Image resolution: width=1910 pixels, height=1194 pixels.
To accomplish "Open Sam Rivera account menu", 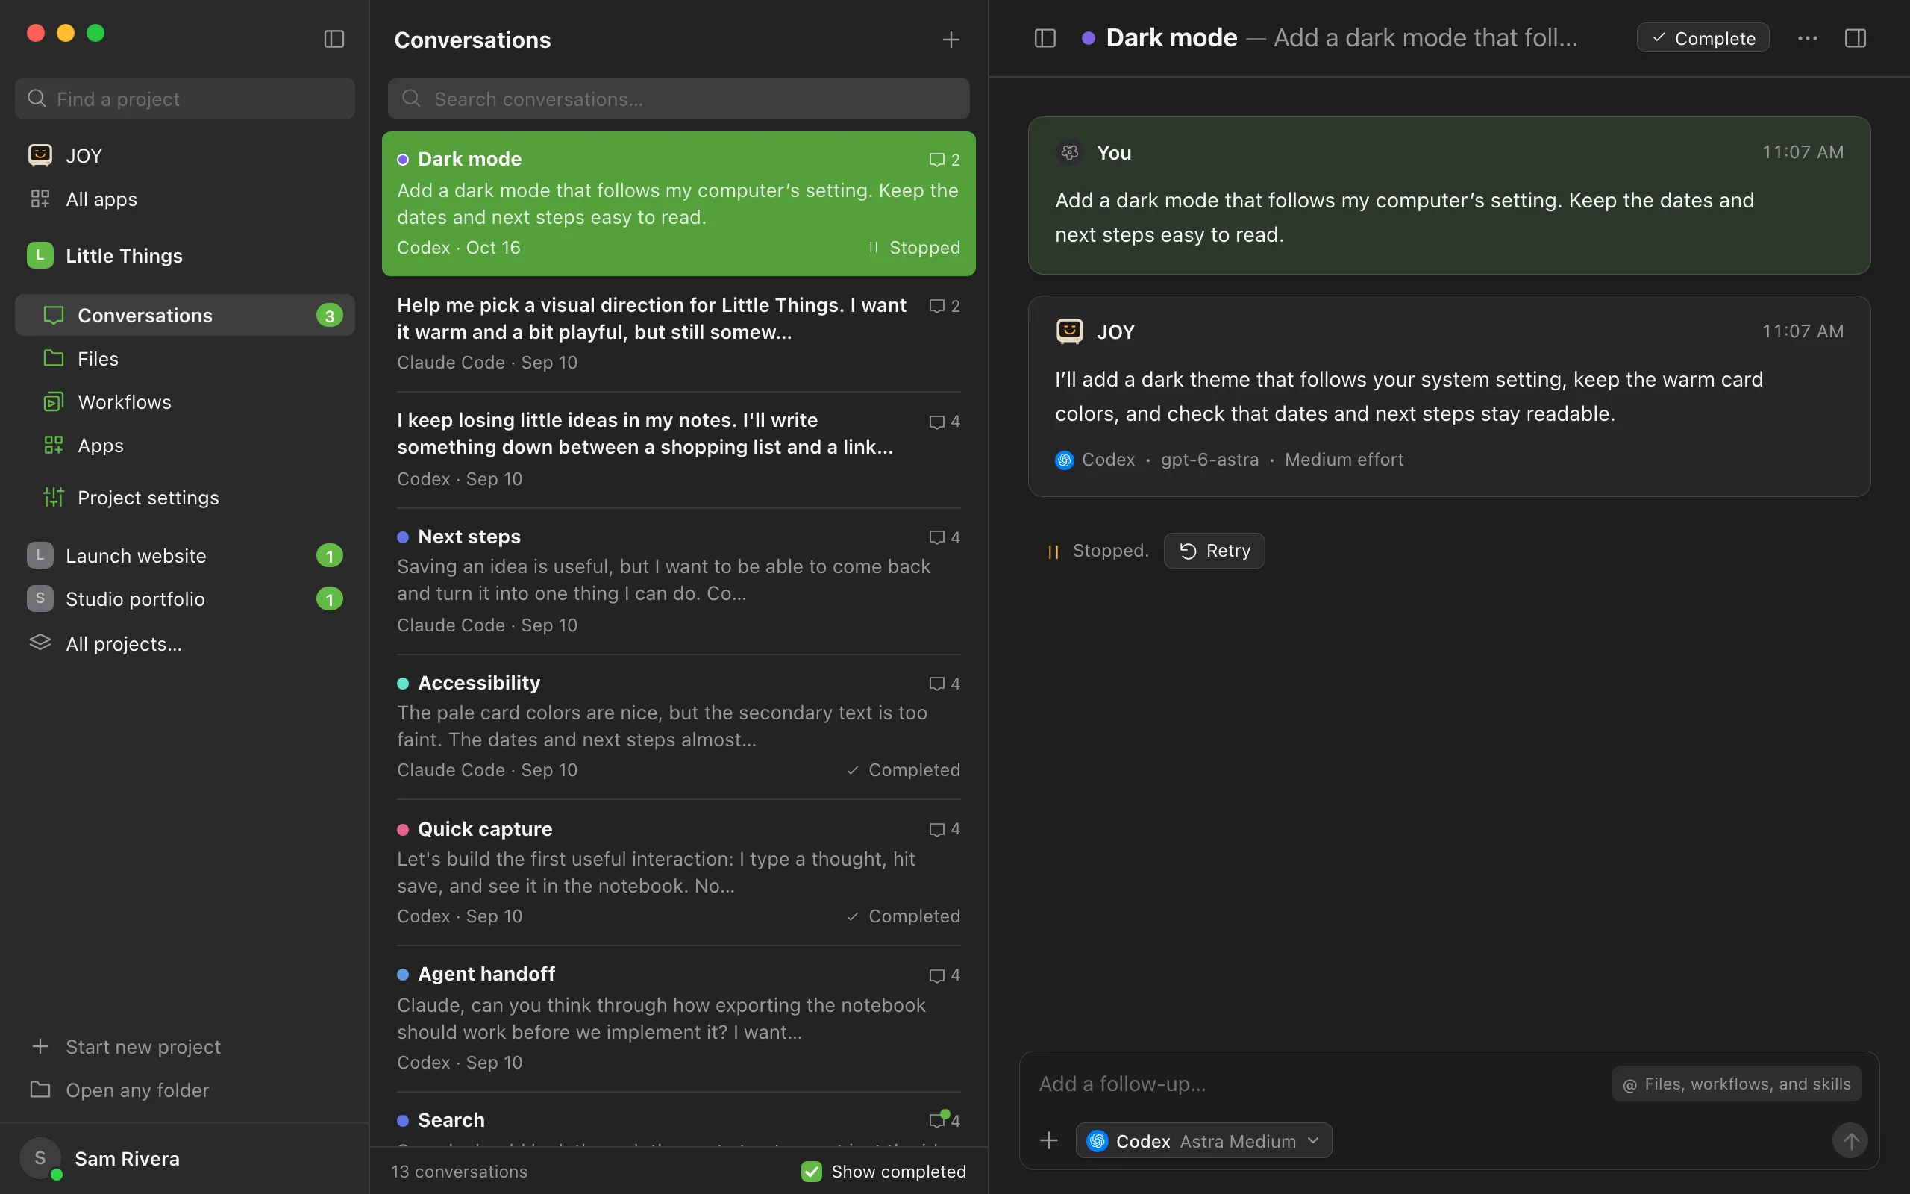I will 185,1158.
